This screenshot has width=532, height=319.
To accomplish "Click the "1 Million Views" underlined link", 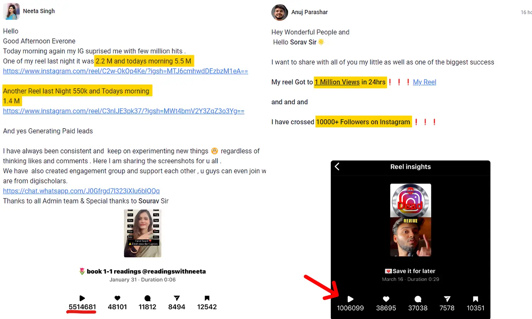I will click(337, 82).
